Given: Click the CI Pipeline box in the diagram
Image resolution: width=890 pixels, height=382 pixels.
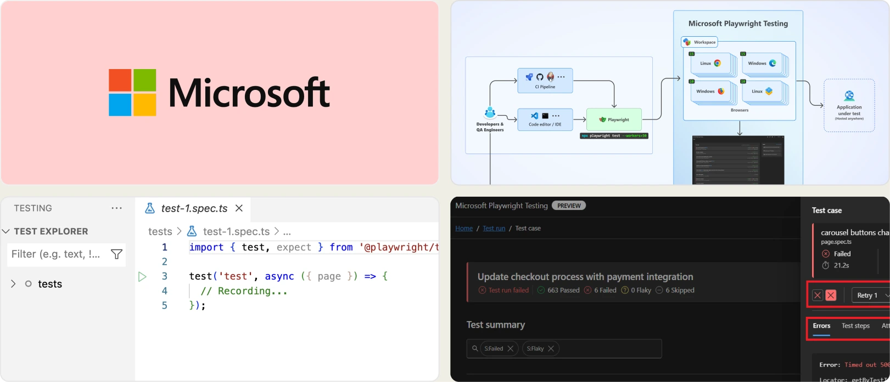Looking at the screenshot, I should (545, 81).
